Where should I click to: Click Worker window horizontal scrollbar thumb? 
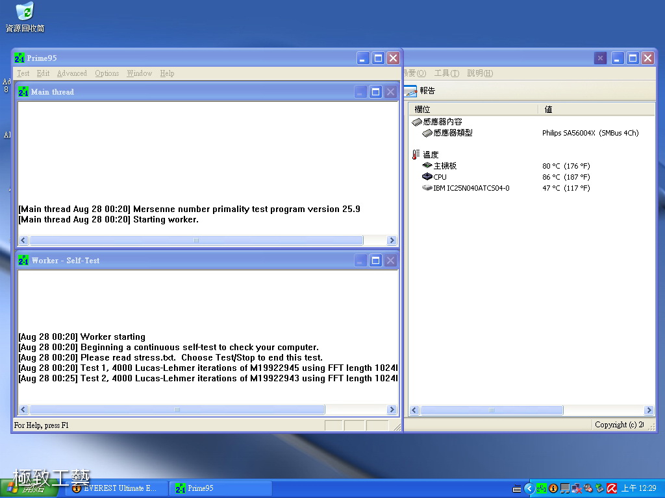(x=177, y=410)
